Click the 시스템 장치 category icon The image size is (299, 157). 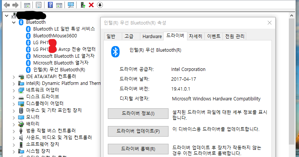click(x=21, y=151)
